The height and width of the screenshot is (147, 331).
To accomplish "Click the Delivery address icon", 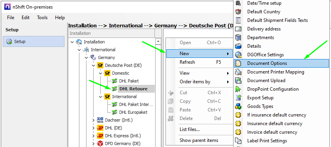I will [x=238, y=29].
